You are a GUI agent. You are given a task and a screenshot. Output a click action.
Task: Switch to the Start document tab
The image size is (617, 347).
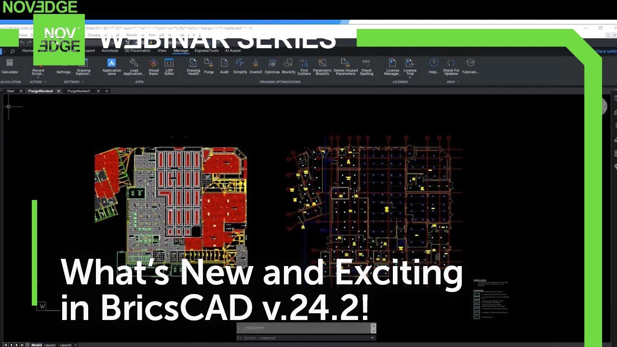point(11,91)
